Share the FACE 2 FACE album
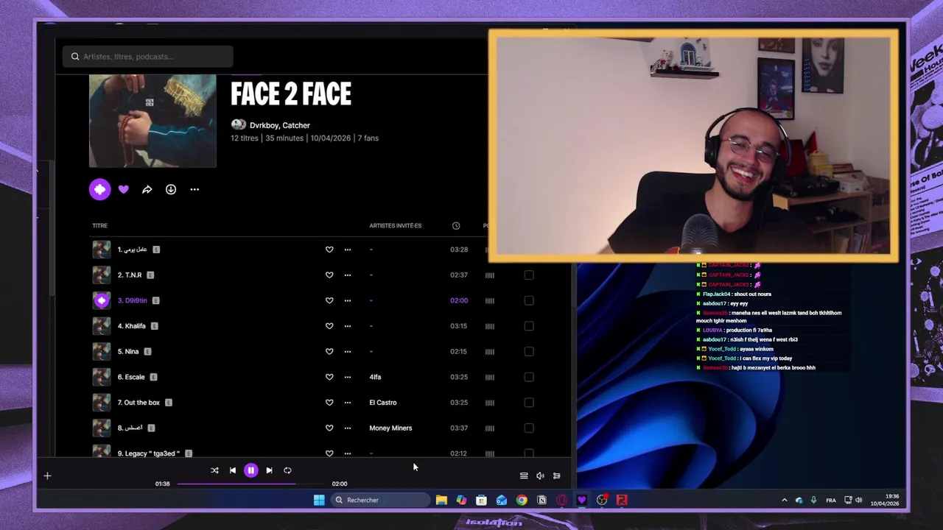 click(x=147, y=189)
